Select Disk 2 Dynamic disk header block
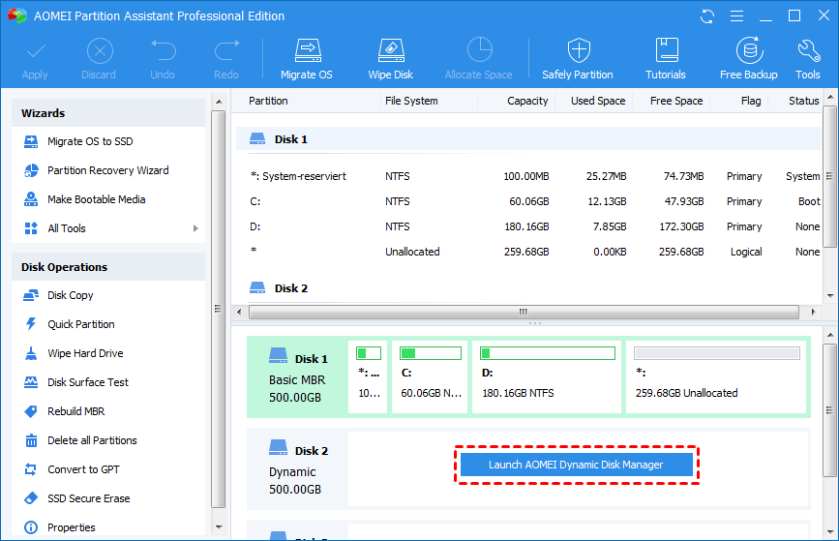839x541 pixels. (297, 469)
